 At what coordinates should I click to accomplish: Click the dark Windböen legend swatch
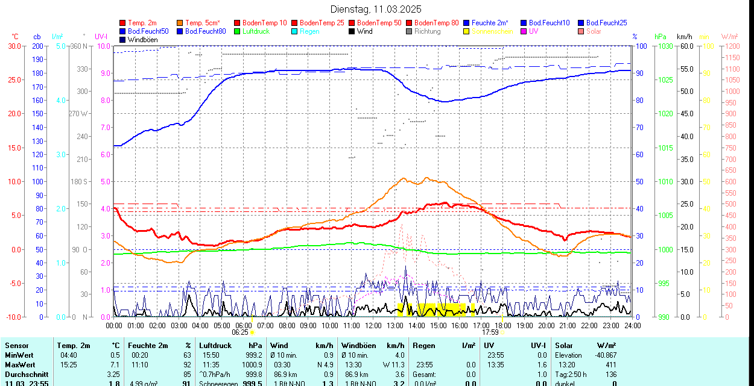click(x=123, y=39)
